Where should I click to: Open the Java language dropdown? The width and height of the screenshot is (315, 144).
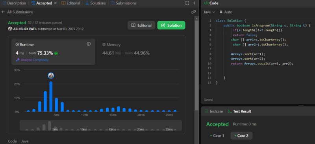(209, 12)
